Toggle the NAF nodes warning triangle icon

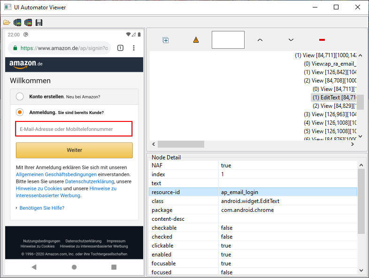pyautogui.click(x=196, y=40)
